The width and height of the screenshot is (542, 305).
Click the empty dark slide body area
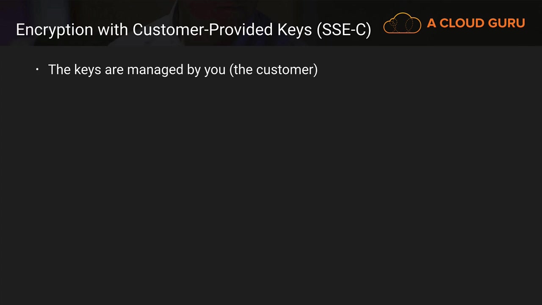(x=271, y=191)
